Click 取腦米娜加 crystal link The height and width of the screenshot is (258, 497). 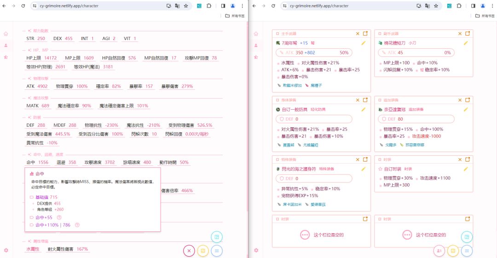(x=290, y=85)
